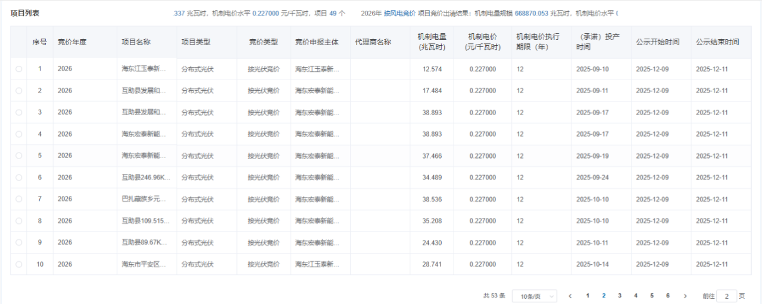
Task: Go to the next page arrow
Action: coord(685,296)
